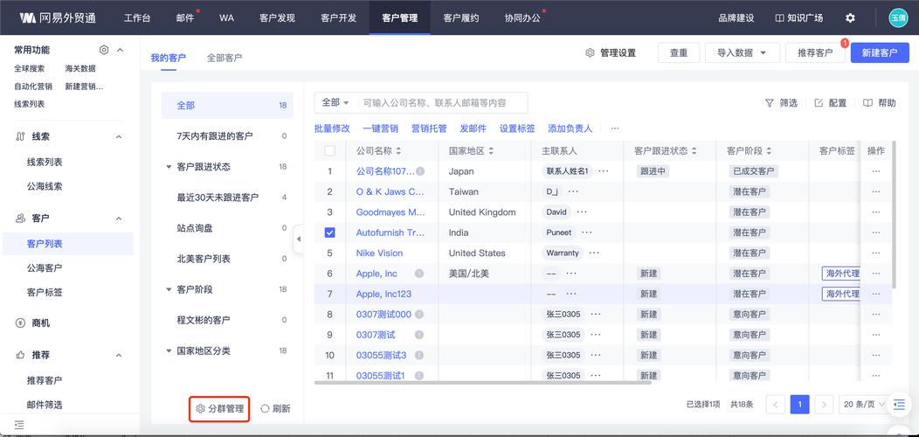This screenshot has width=919, height=437.
Task: Click info icon beside 03055测试3
Action: [x=418, y=356]
